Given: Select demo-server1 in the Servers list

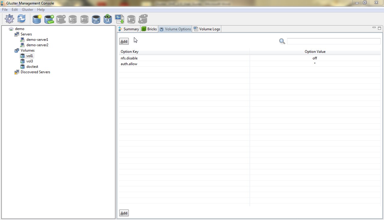Looking at the screenshot, I should click(x=37, y=40).
